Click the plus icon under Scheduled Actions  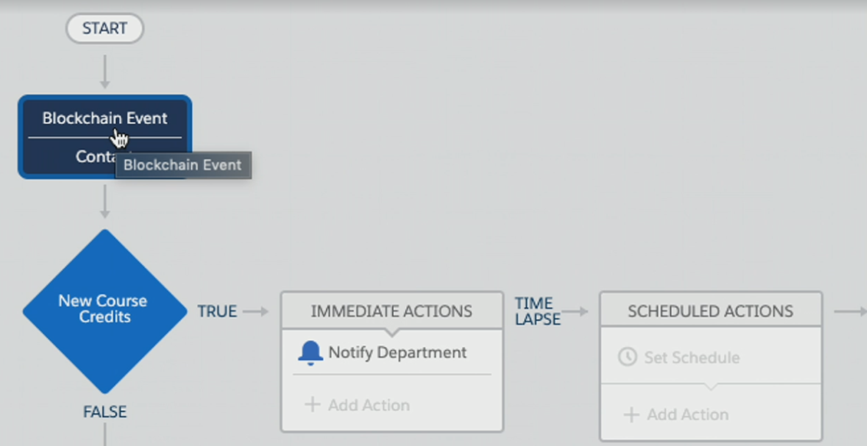tap(631, 414)
